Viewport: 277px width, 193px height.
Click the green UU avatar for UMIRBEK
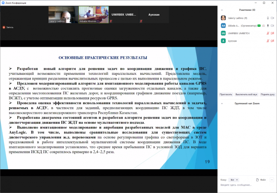pos(223,33)
